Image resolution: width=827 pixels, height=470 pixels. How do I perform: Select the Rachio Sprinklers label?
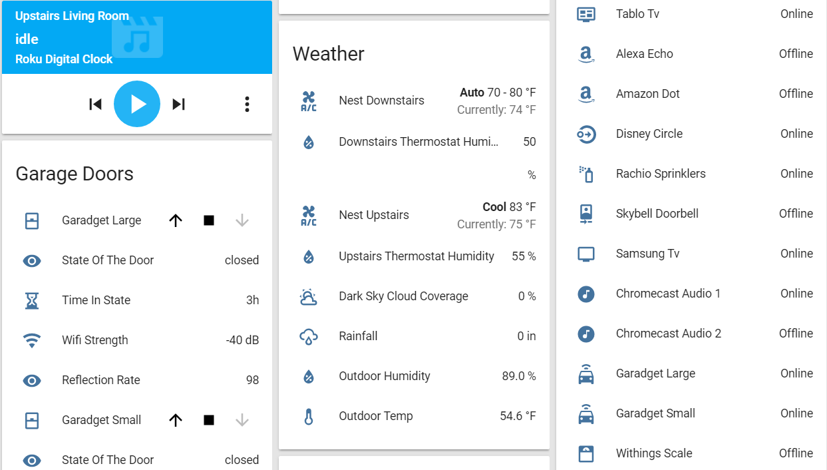[661, 174]
